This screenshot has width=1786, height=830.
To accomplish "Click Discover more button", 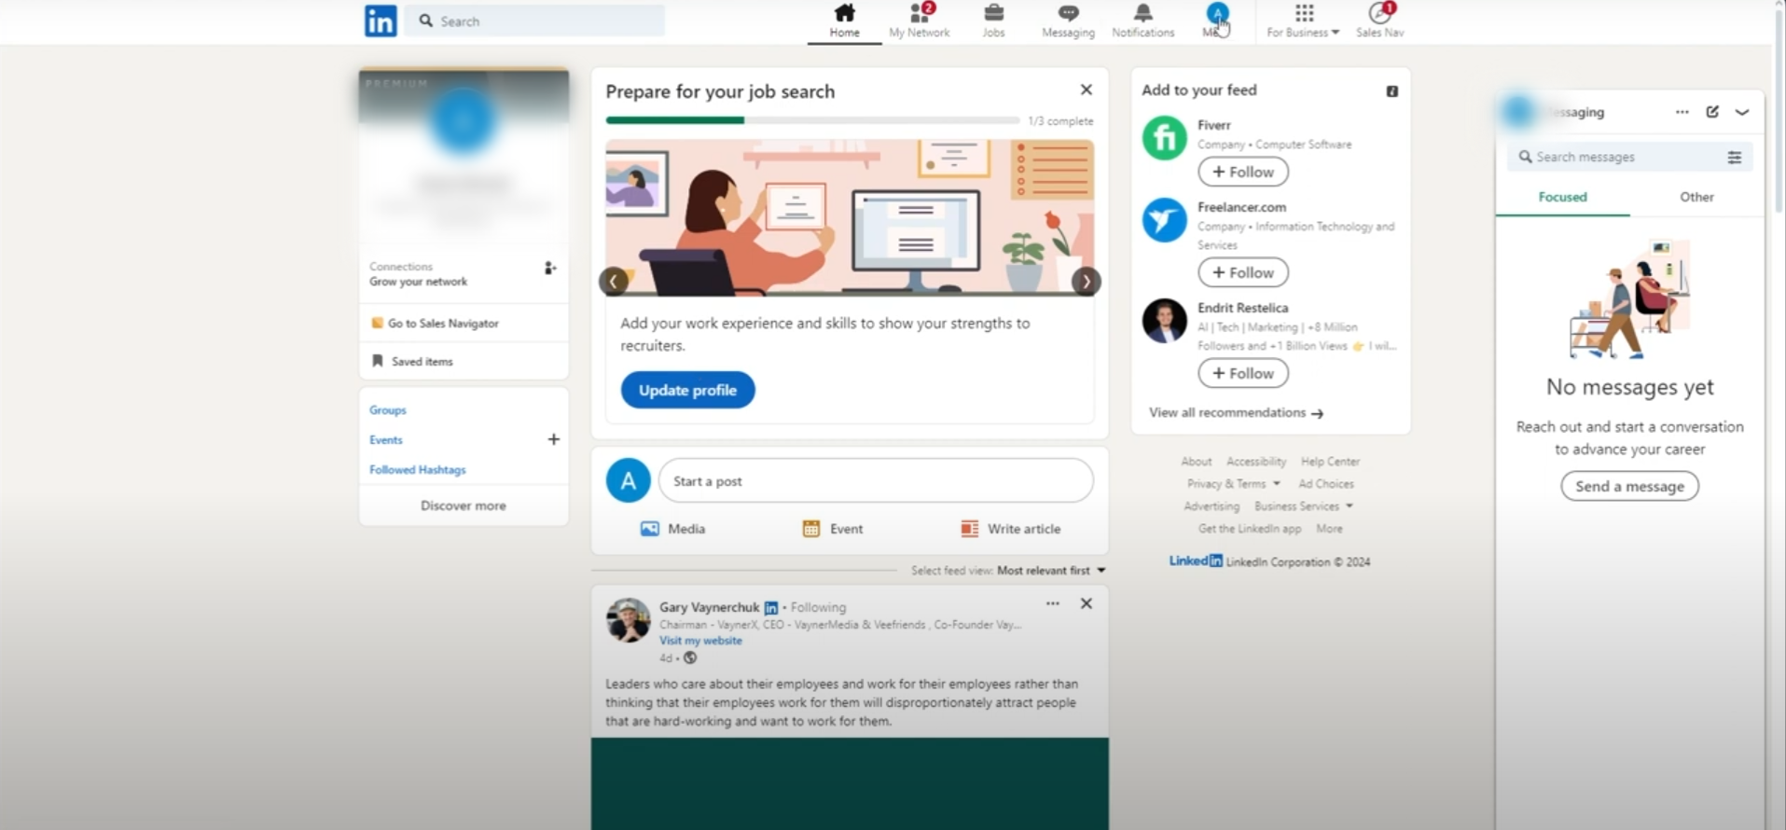I will pos(464,505).
